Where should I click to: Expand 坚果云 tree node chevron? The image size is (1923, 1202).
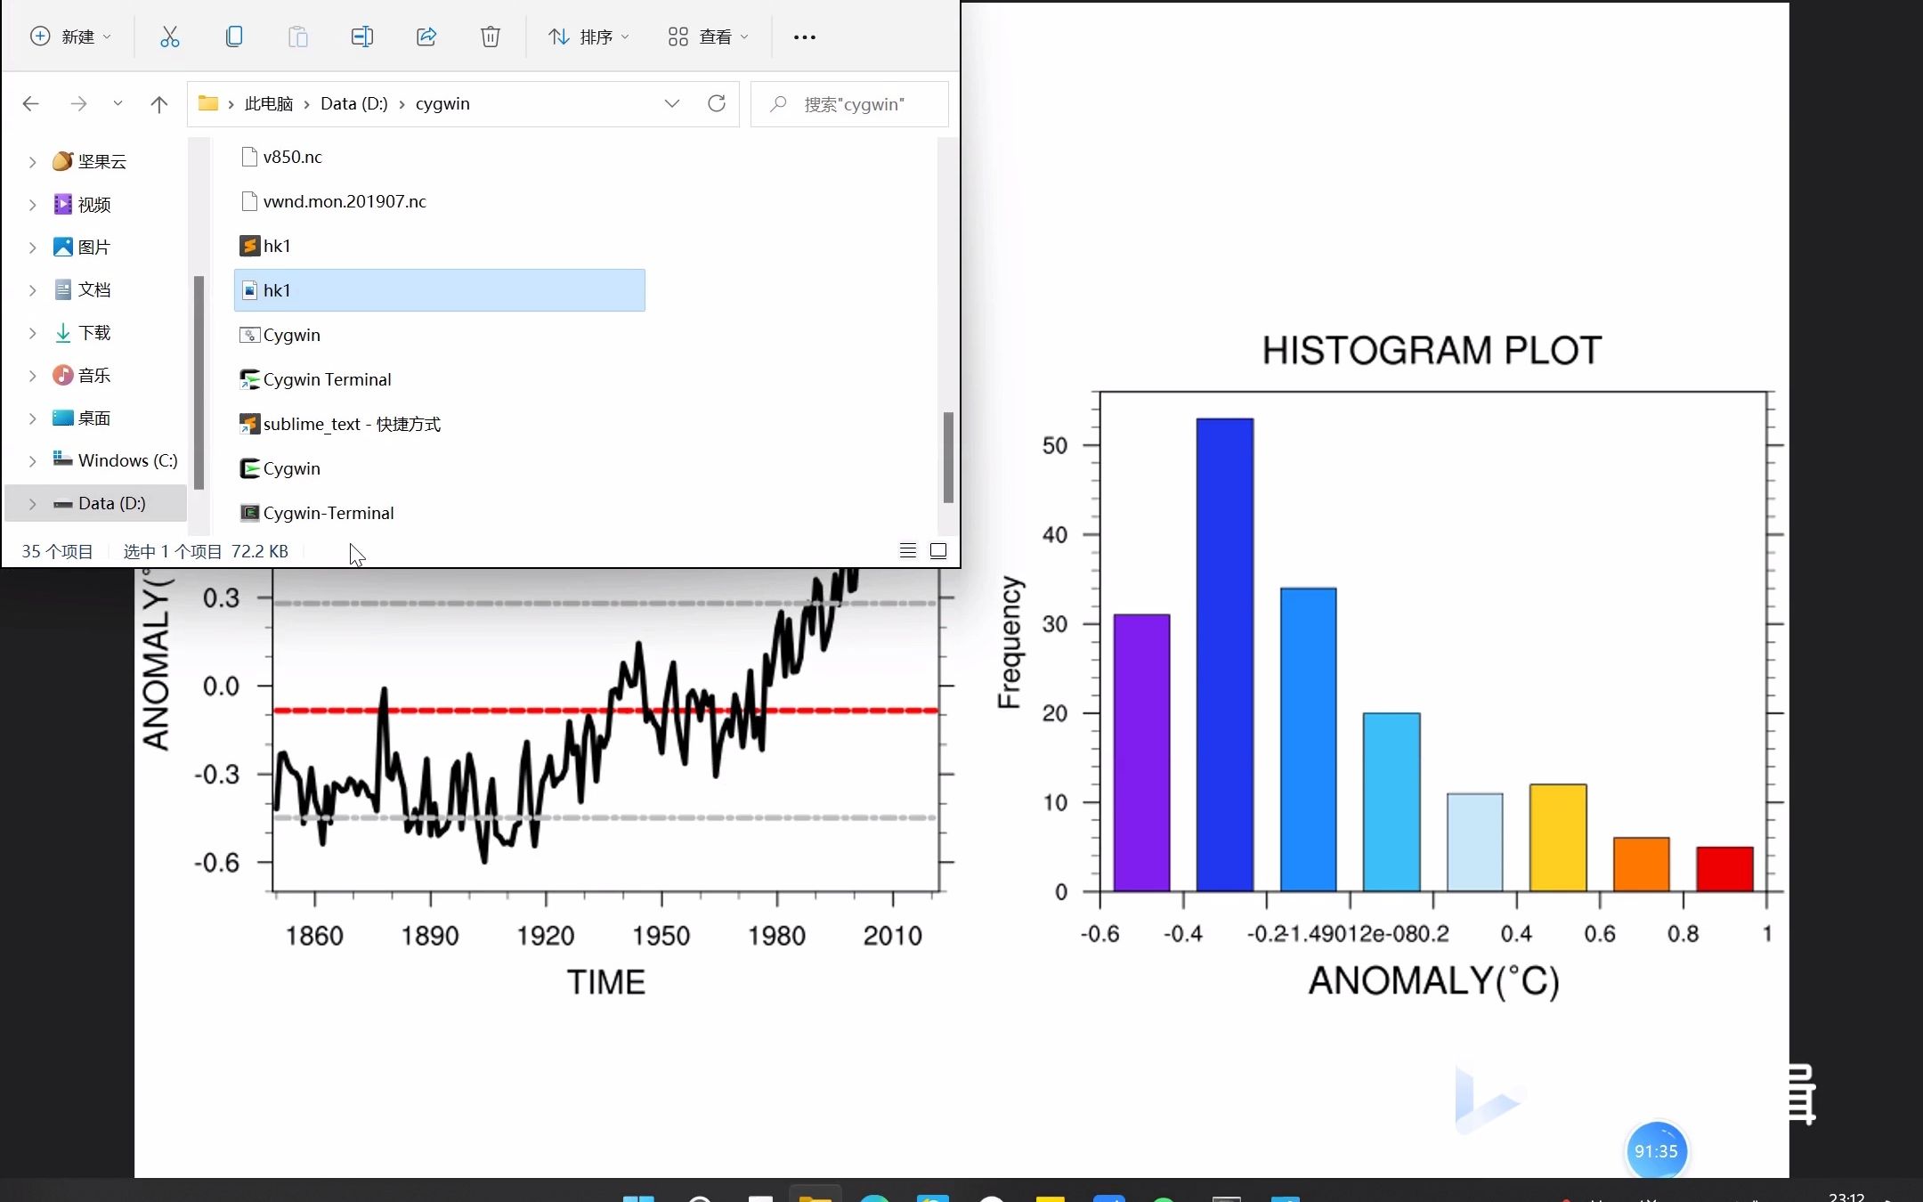click(32, 162)
